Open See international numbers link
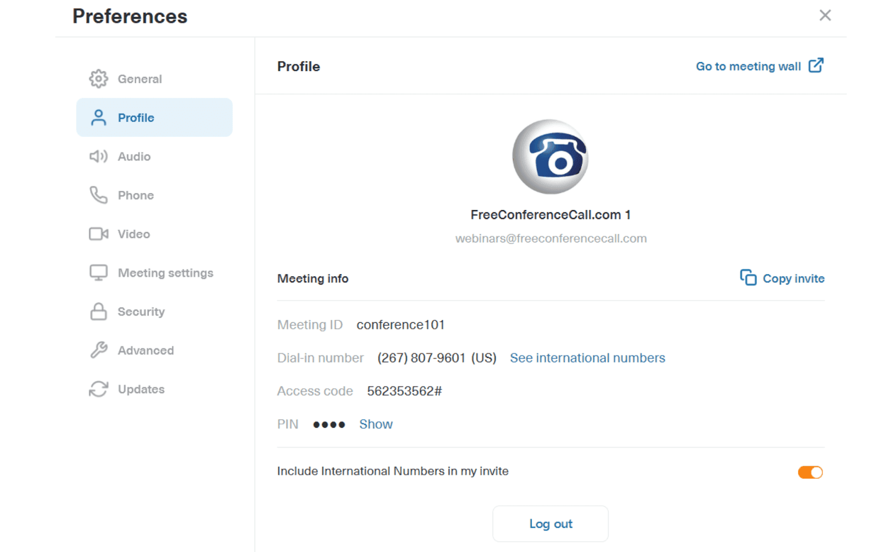 (587, 358)
